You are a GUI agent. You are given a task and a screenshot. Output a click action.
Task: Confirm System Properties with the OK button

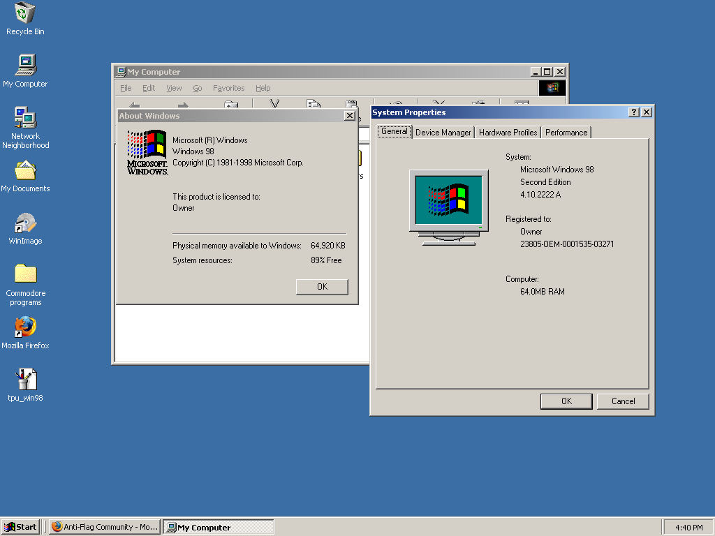coord(566,401)
